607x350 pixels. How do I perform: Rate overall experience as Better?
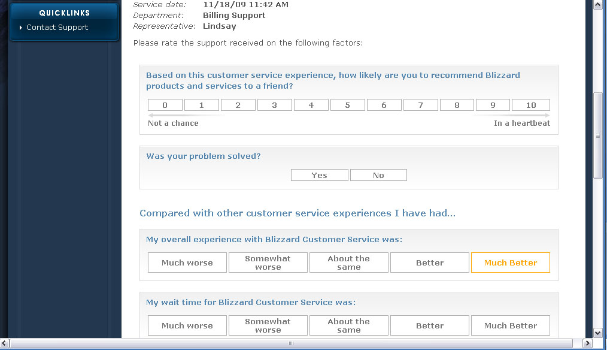click(430, 262)
